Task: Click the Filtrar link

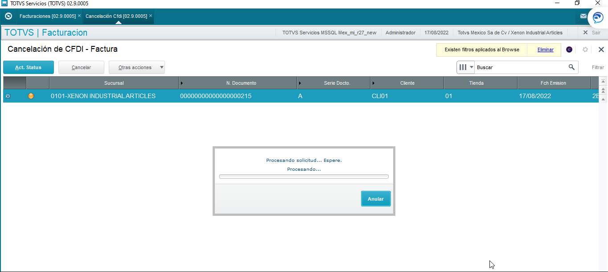Action: point(598,67)
